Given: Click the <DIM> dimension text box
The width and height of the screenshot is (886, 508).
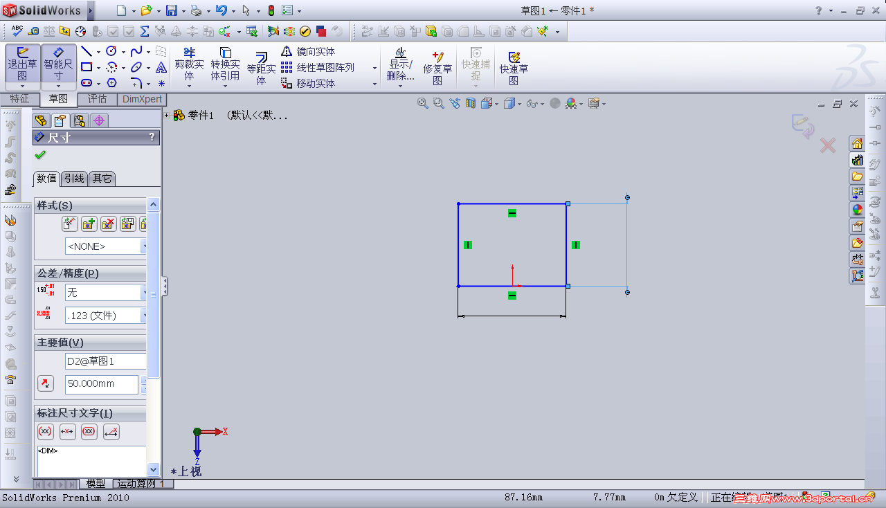Looking at the screenshot, I should pyautogui.click(x=92, y=461).
